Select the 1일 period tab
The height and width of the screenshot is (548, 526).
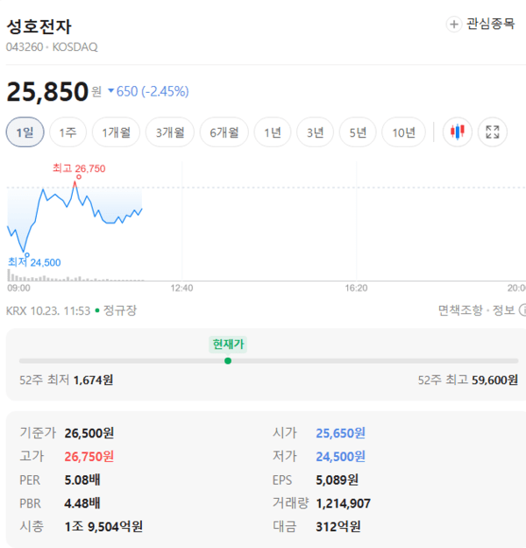[x=25, y=132]
